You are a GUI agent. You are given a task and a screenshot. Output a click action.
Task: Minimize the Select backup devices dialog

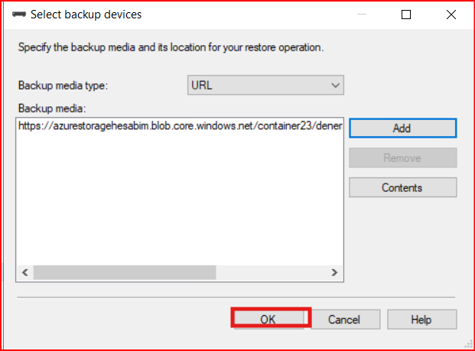tap(363, 15)
